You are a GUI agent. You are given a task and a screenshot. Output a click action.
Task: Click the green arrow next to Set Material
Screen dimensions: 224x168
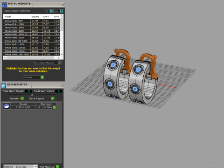[57, 167]
